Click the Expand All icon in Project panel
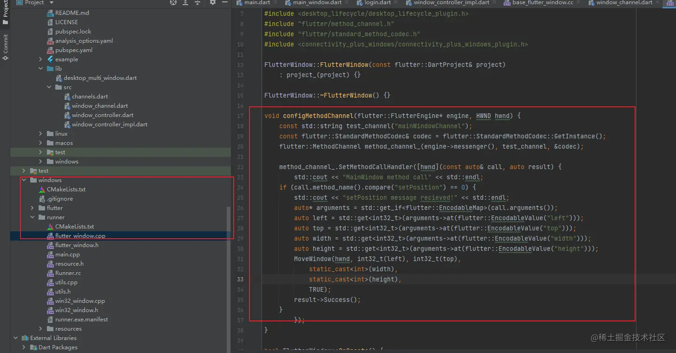This screenshot has height=353, width=676. (185, 2)
